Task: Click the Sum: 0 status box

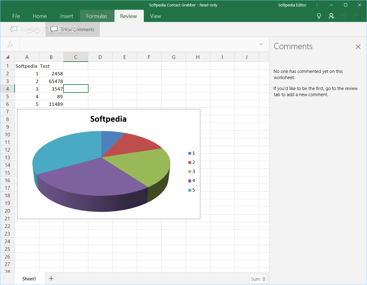Action: 258,279
